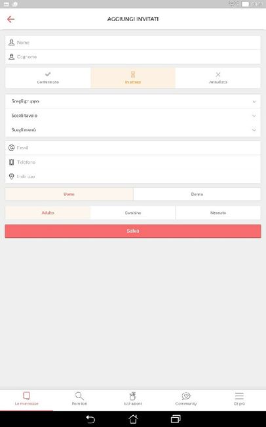
Task: Tap Android home button
Action: pos(133,419)
